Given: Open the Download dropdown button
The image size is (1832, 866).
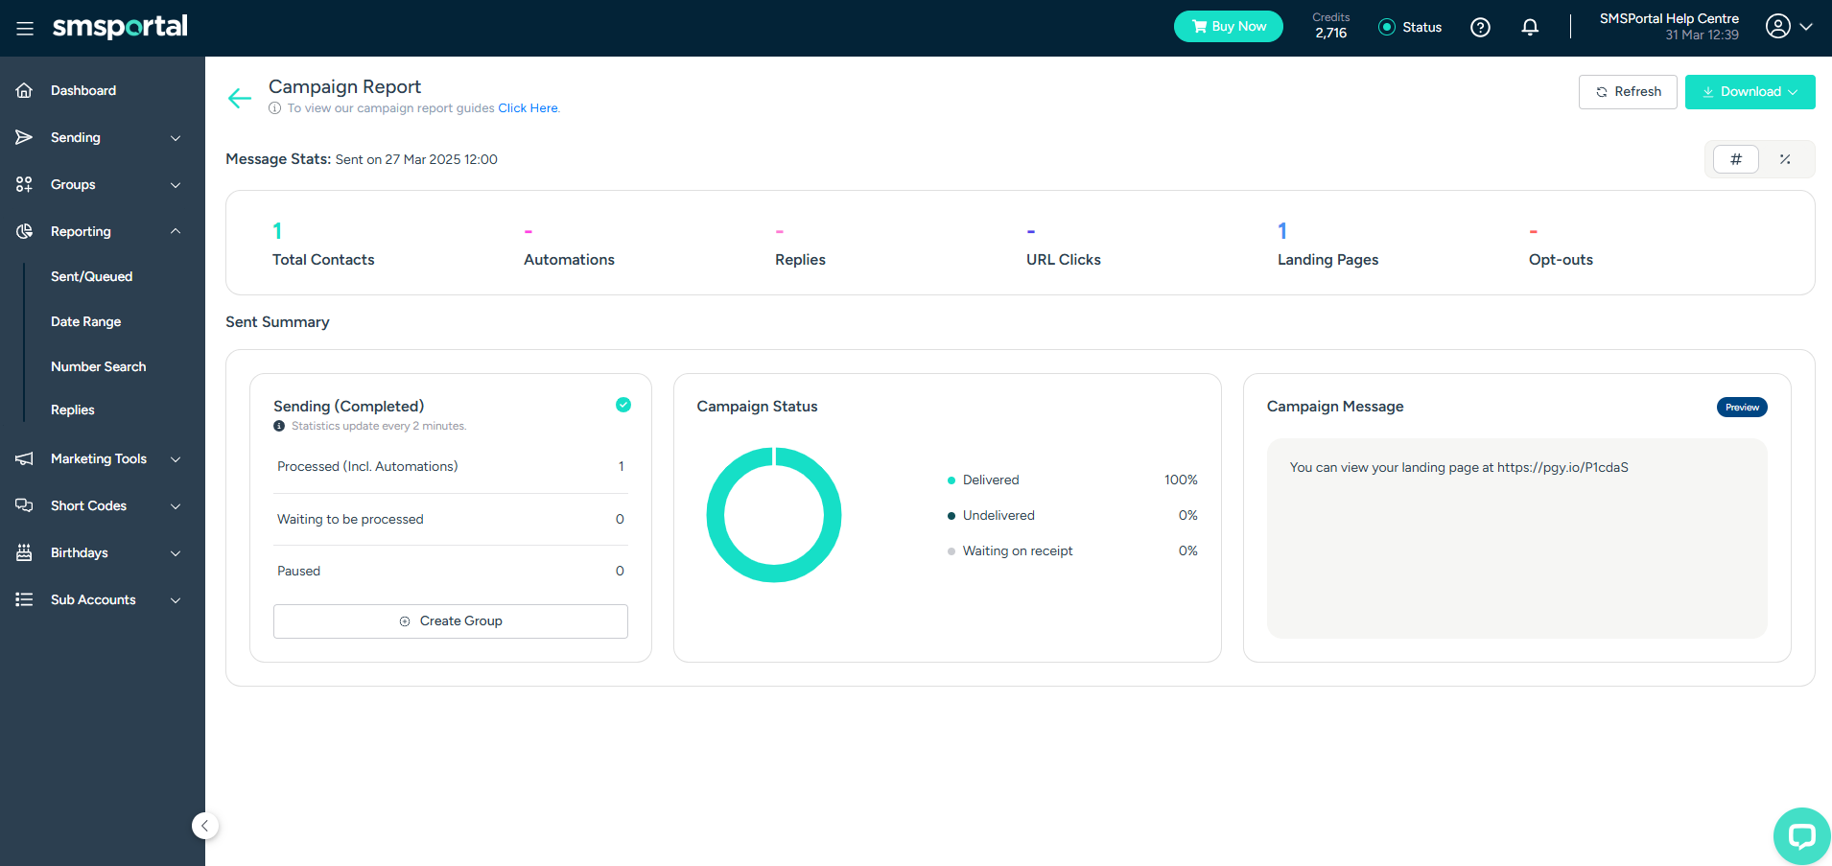Looking at the screenshot, I should click(1750, 92).
